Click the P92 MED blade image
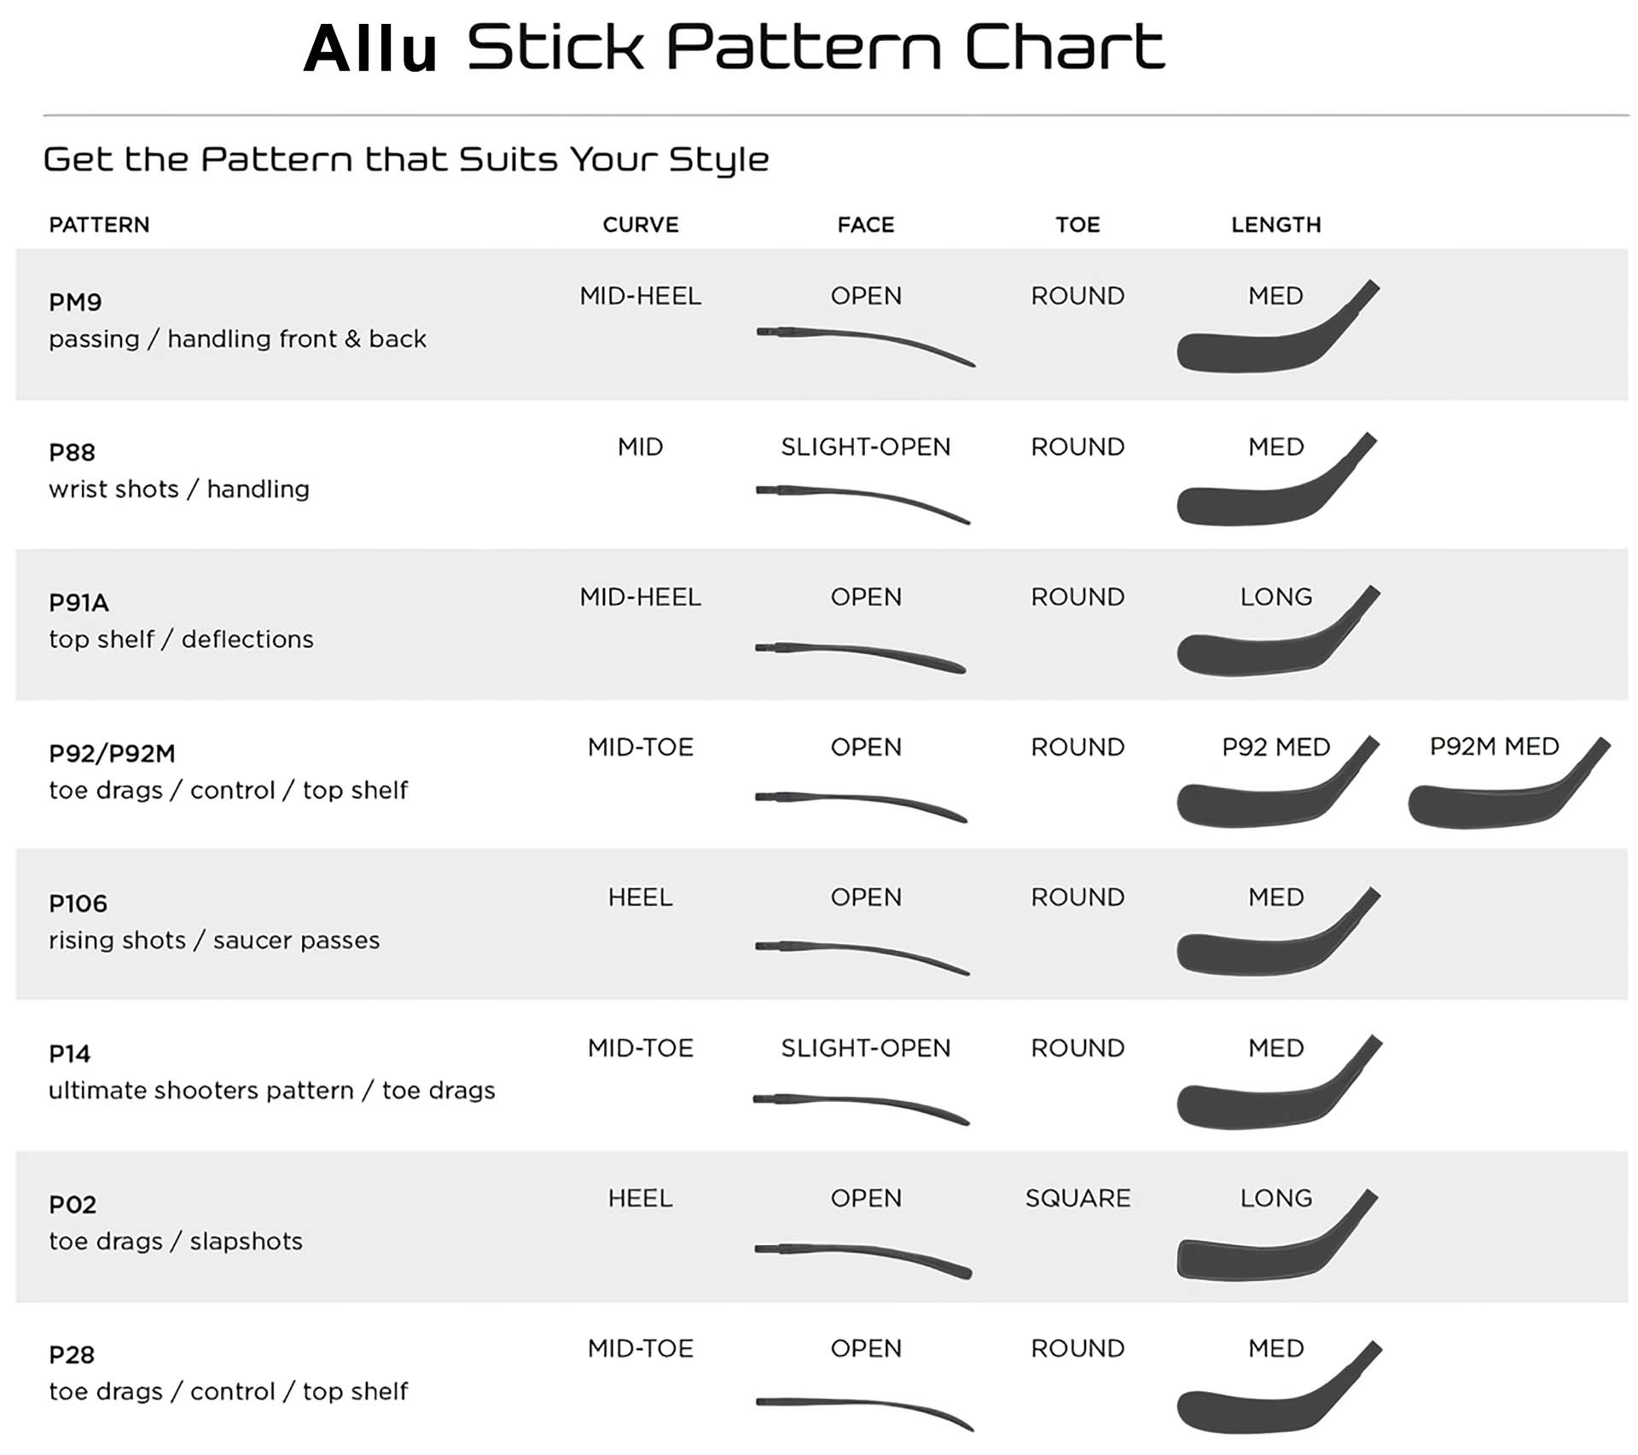The image size is (1638, 1455). click(1278, 781)
